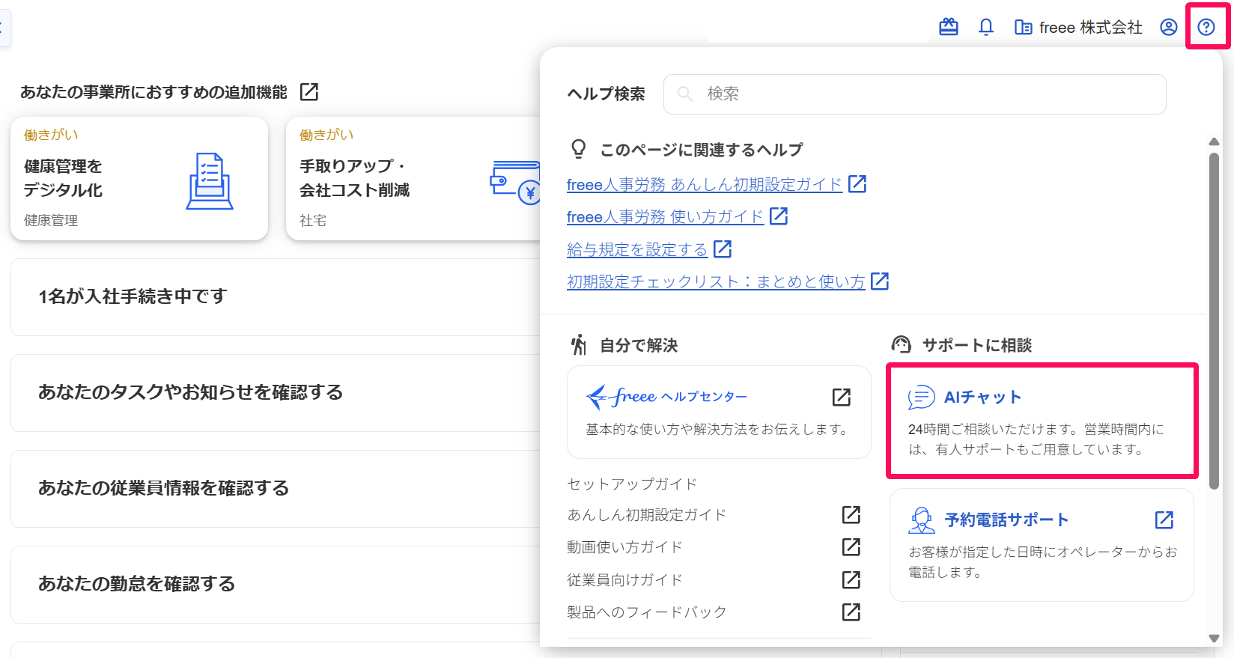Open freee人事労務 使い方ガイド link
Screen dimensions: 1234x658
[x=665, y=216]
